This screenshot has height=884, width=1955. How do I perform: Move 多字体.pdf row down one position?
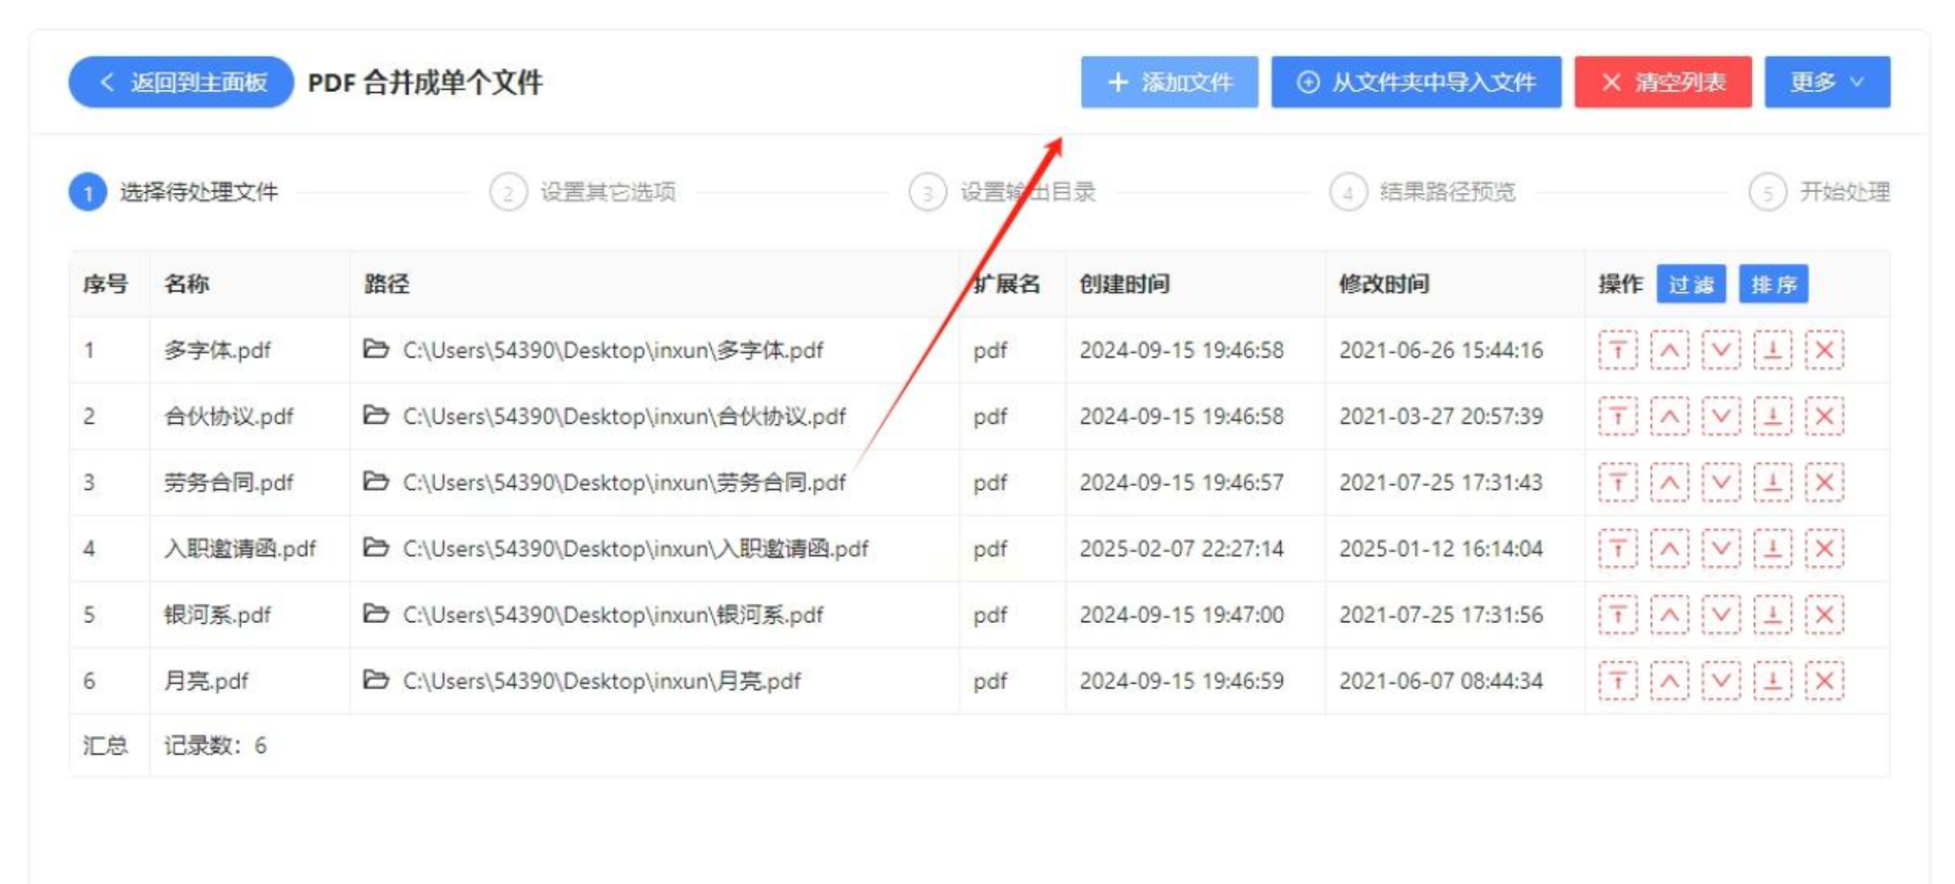pos(1720,350)
